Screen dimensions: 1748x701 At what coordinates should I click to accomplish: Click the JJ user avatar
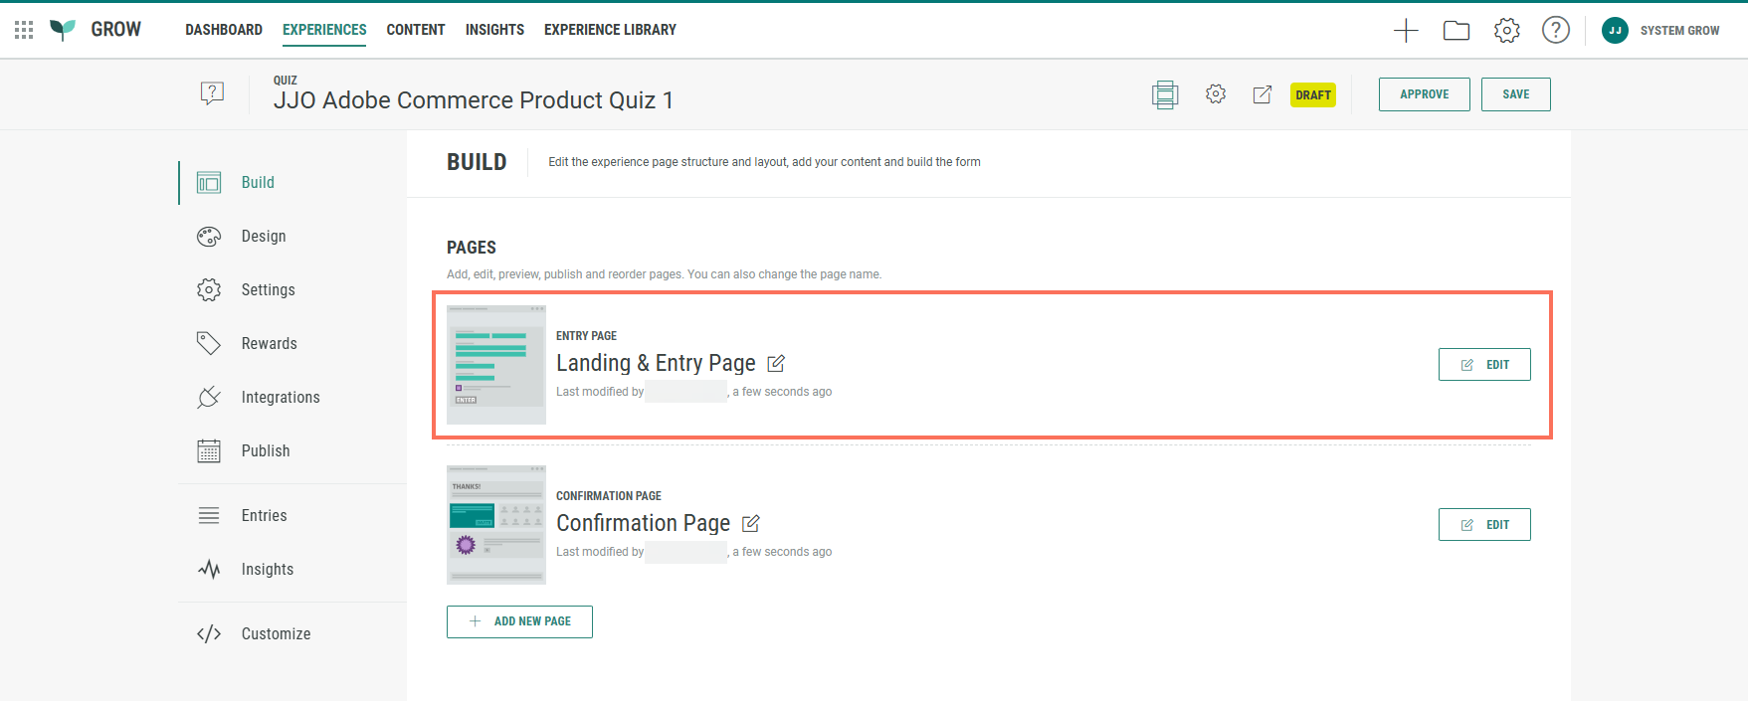(x=1615, y=31)
